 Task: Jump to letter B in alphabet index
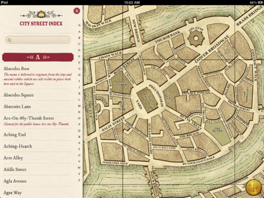coord(79,38)
